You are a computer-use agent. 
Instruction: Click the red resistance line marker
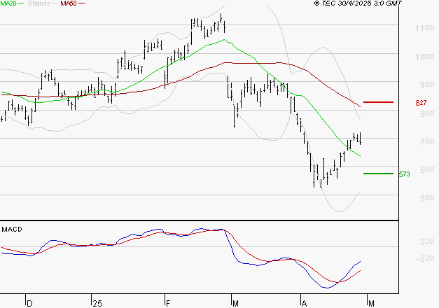point(379,102)
